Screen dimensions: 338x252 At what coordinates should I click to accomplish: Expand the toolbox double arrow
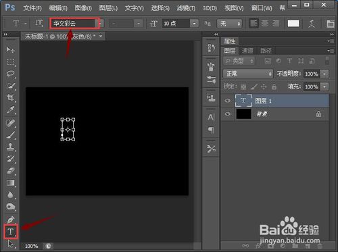coord(5,34)
